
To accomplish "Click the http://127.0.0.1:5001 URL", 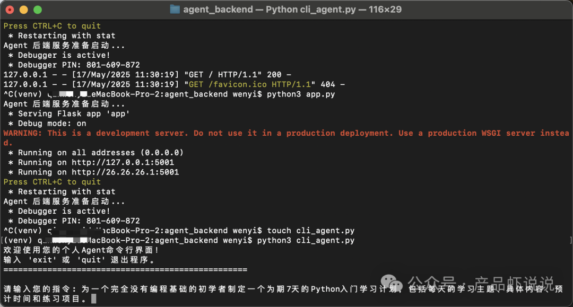I will 123,162.
